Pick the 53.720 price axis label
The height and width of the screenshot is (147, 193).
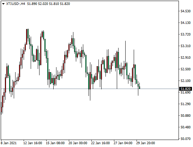pyautogui.click(x=186, y=34)
